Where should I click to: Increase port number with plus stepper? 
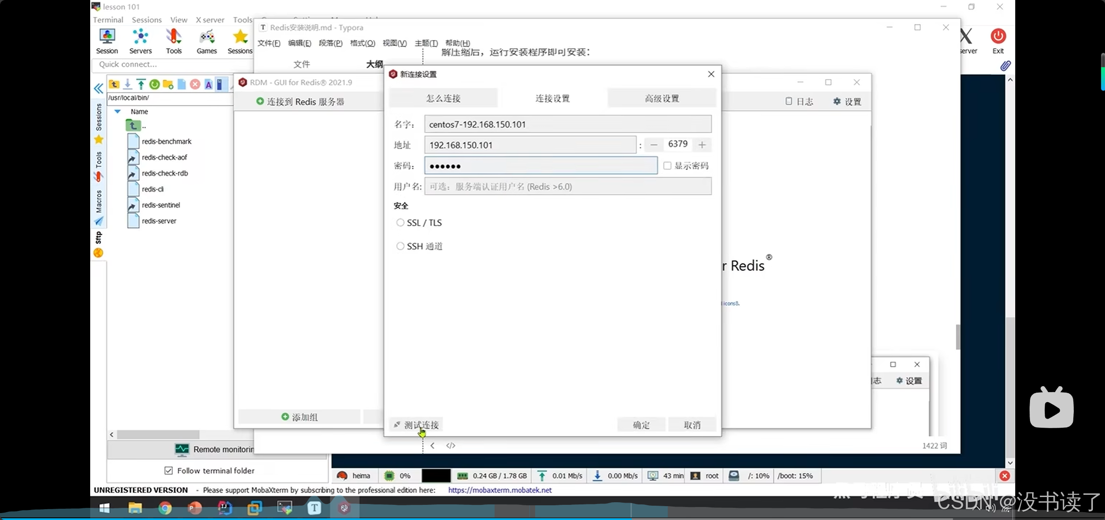[x=702, y=145]
